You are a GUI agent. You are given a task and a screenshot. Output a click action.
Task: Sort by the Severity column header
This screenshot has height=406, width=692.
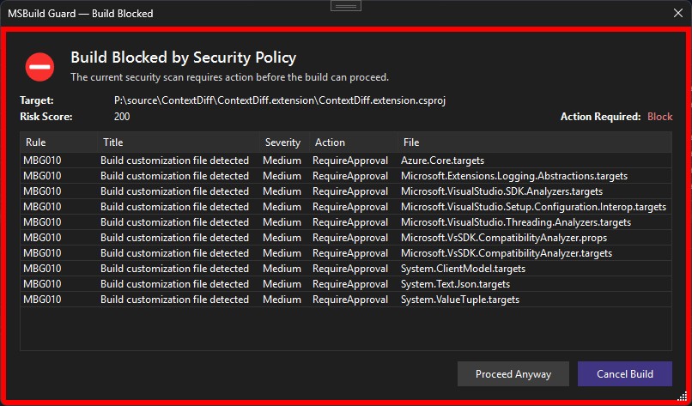tap(284, 142)
